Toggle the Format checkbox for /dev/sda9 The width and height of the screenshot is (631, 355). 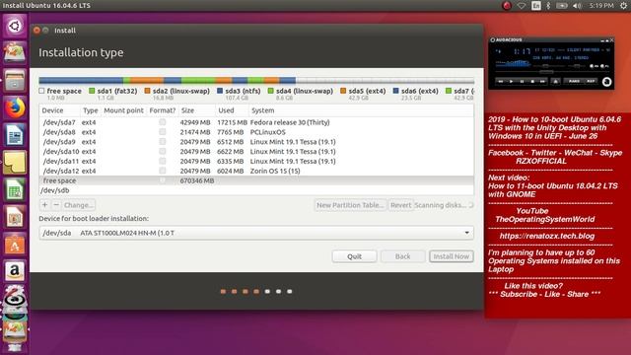162,141
